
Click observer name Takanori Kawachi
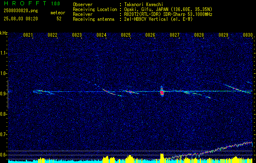click(x=143, y=4)
